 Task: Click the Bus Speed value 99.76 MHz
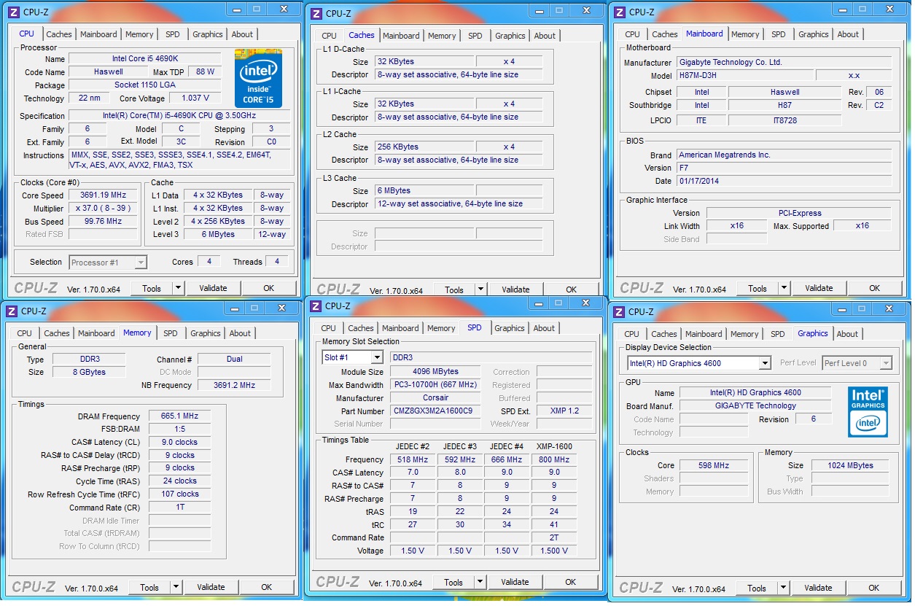click(103, 221)
